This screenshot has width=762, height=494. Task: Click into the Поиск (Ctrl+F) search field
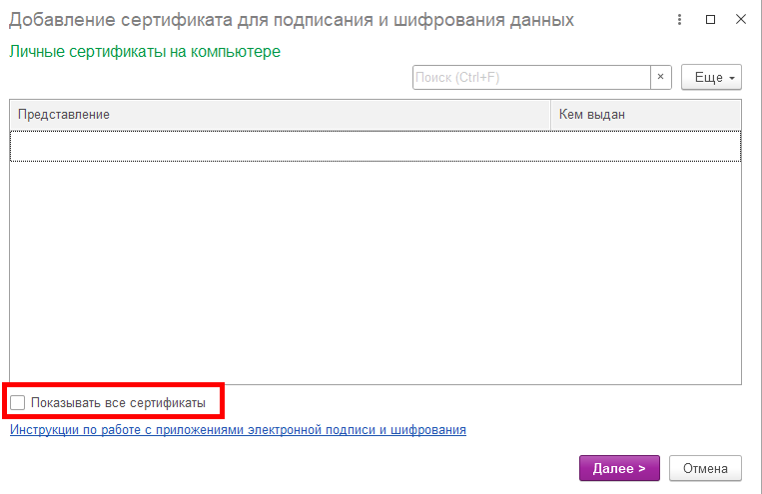click(x=531, y=77)
